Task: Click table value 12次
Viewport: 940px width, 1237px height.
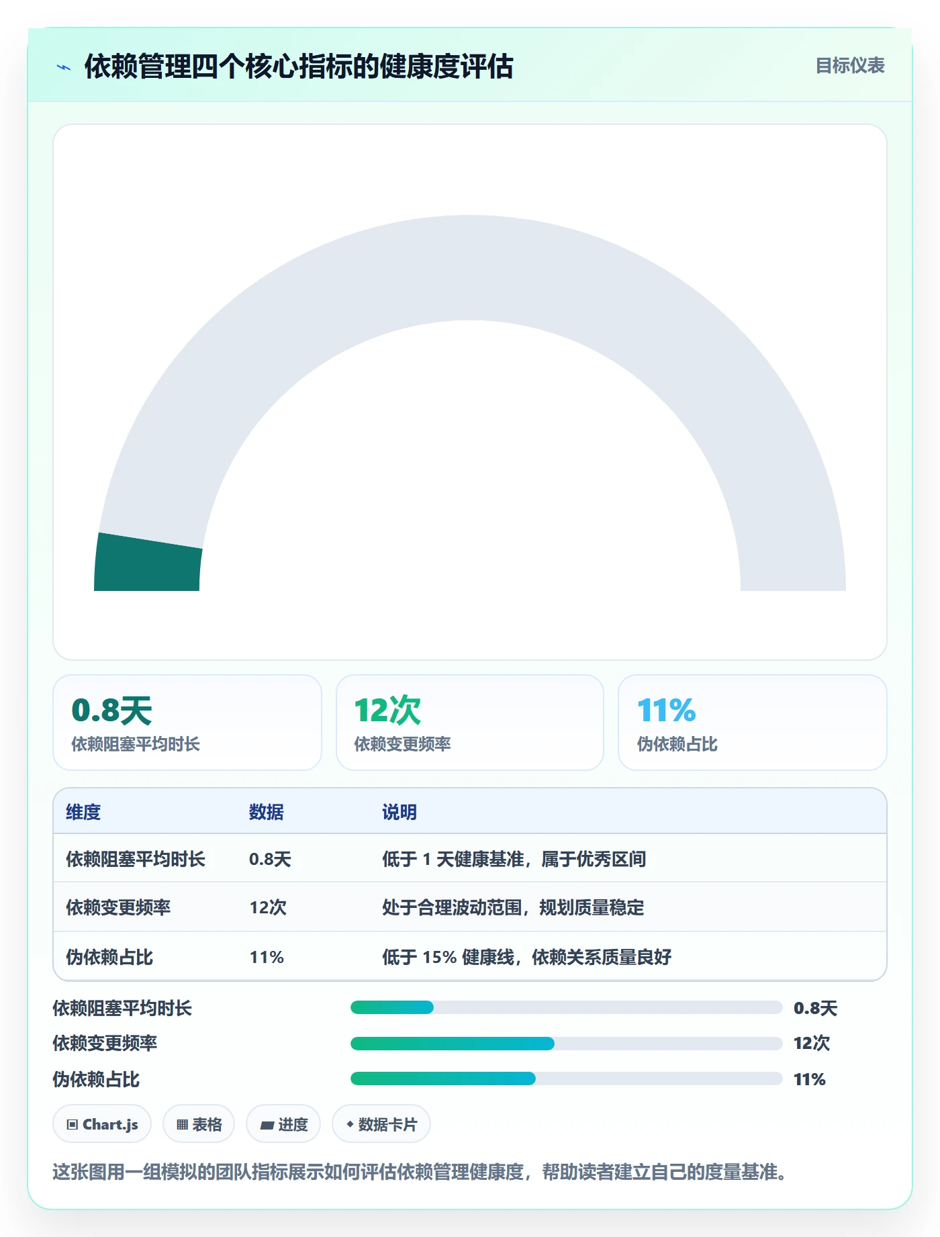Action: (x=268, y=907)
